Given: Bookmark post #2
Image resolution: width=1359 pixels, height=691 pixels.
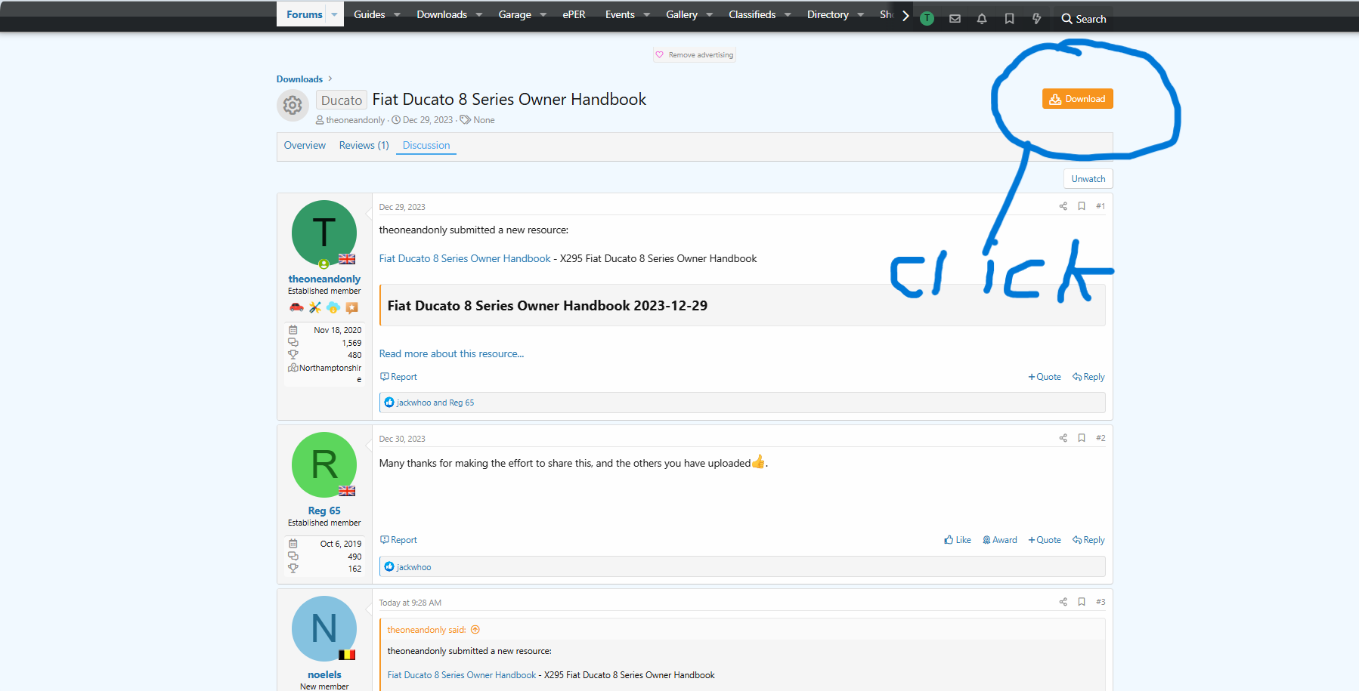Looking at the screenshot, I should (1082, 438).
